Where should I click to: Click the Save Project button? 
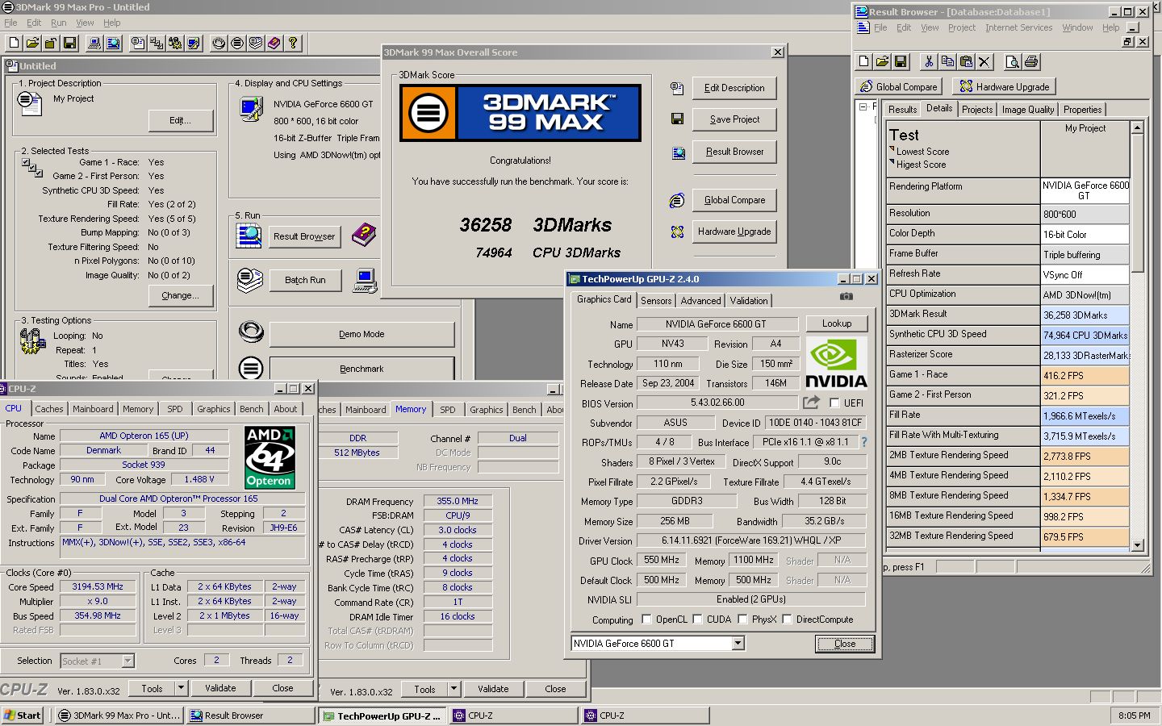coord(734,119)
